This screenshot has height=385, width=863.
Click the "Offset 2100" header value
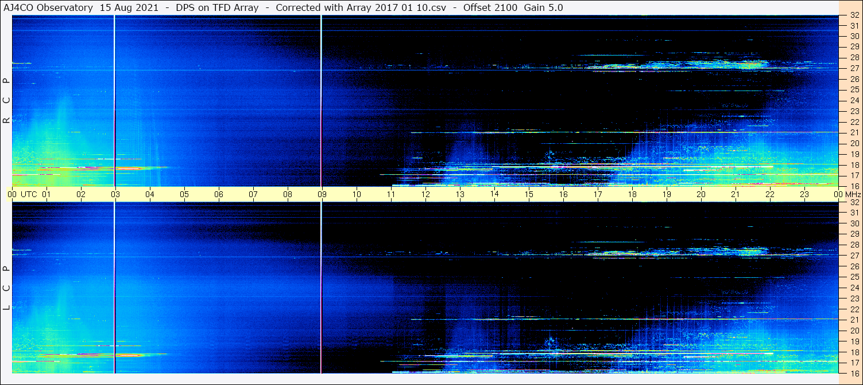[x=489, y=7]
